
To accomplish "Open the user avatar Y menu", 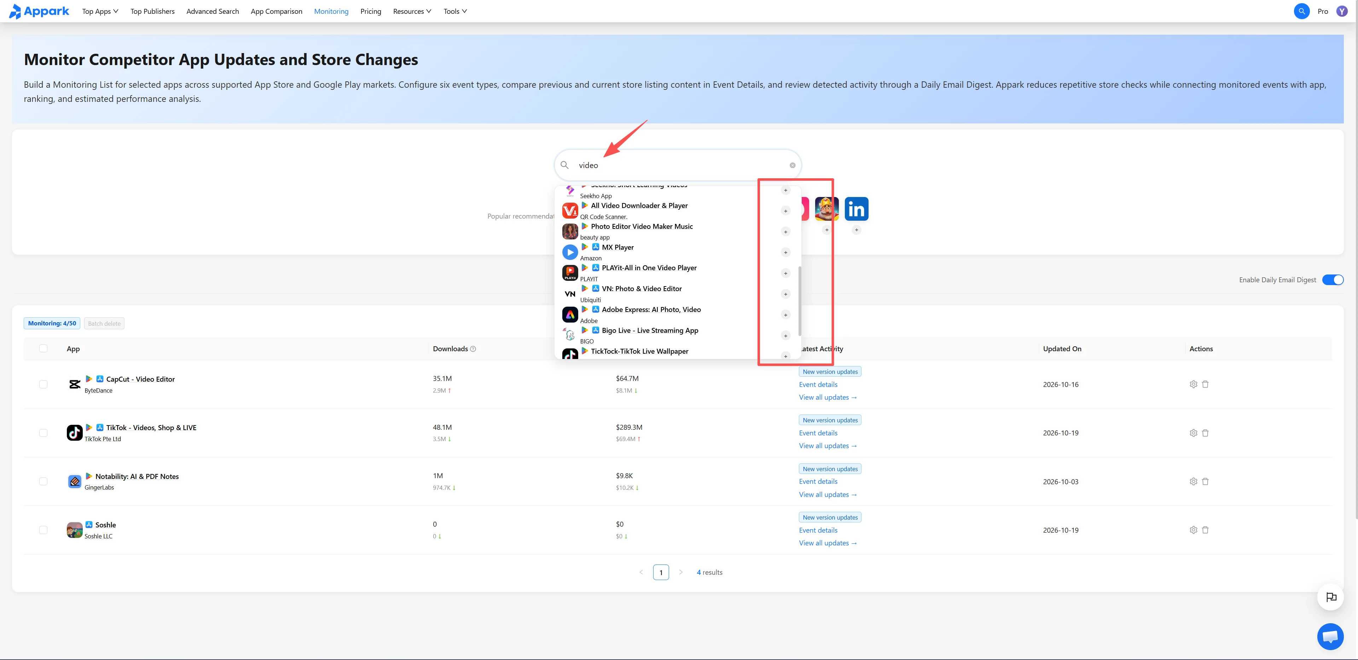I will [1342, 11].
